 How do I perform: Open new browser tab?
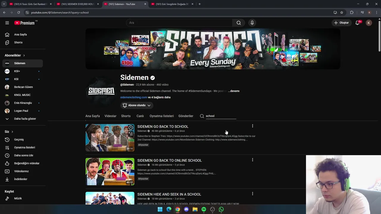tap(199, 4)
